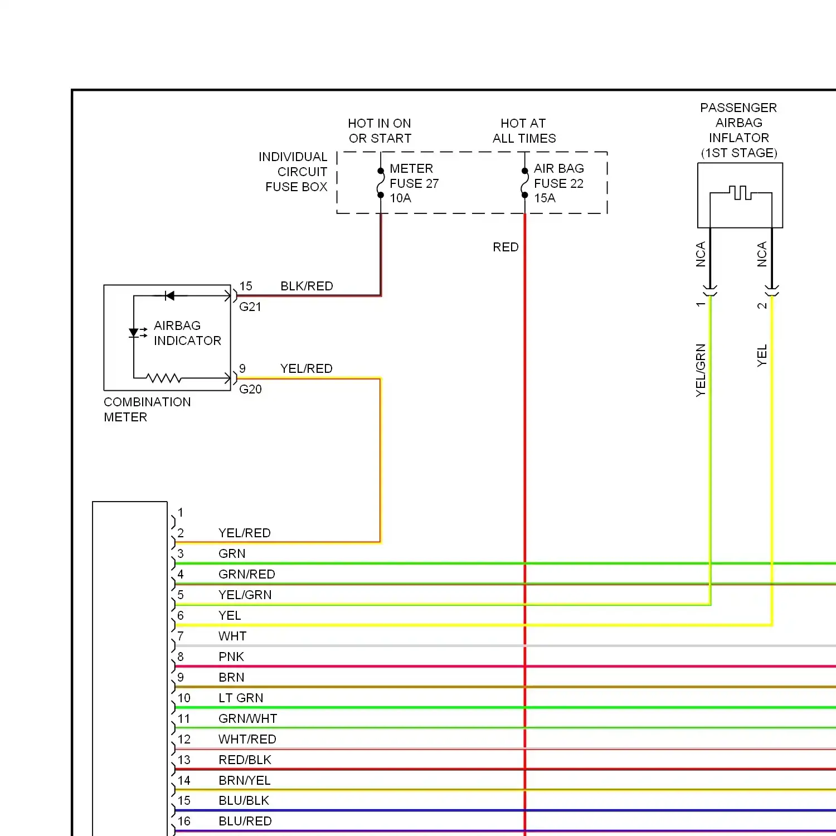Click the squib symbol in inflator box
The image size is (836, 836).
(741, 193)
